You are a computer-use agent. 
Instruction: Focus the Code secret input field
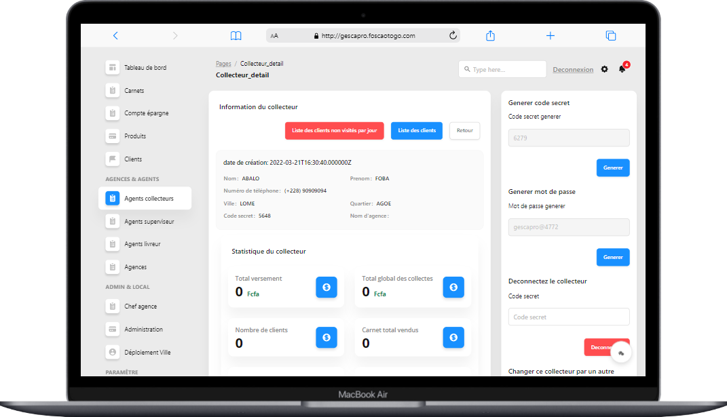click(568, 317)
